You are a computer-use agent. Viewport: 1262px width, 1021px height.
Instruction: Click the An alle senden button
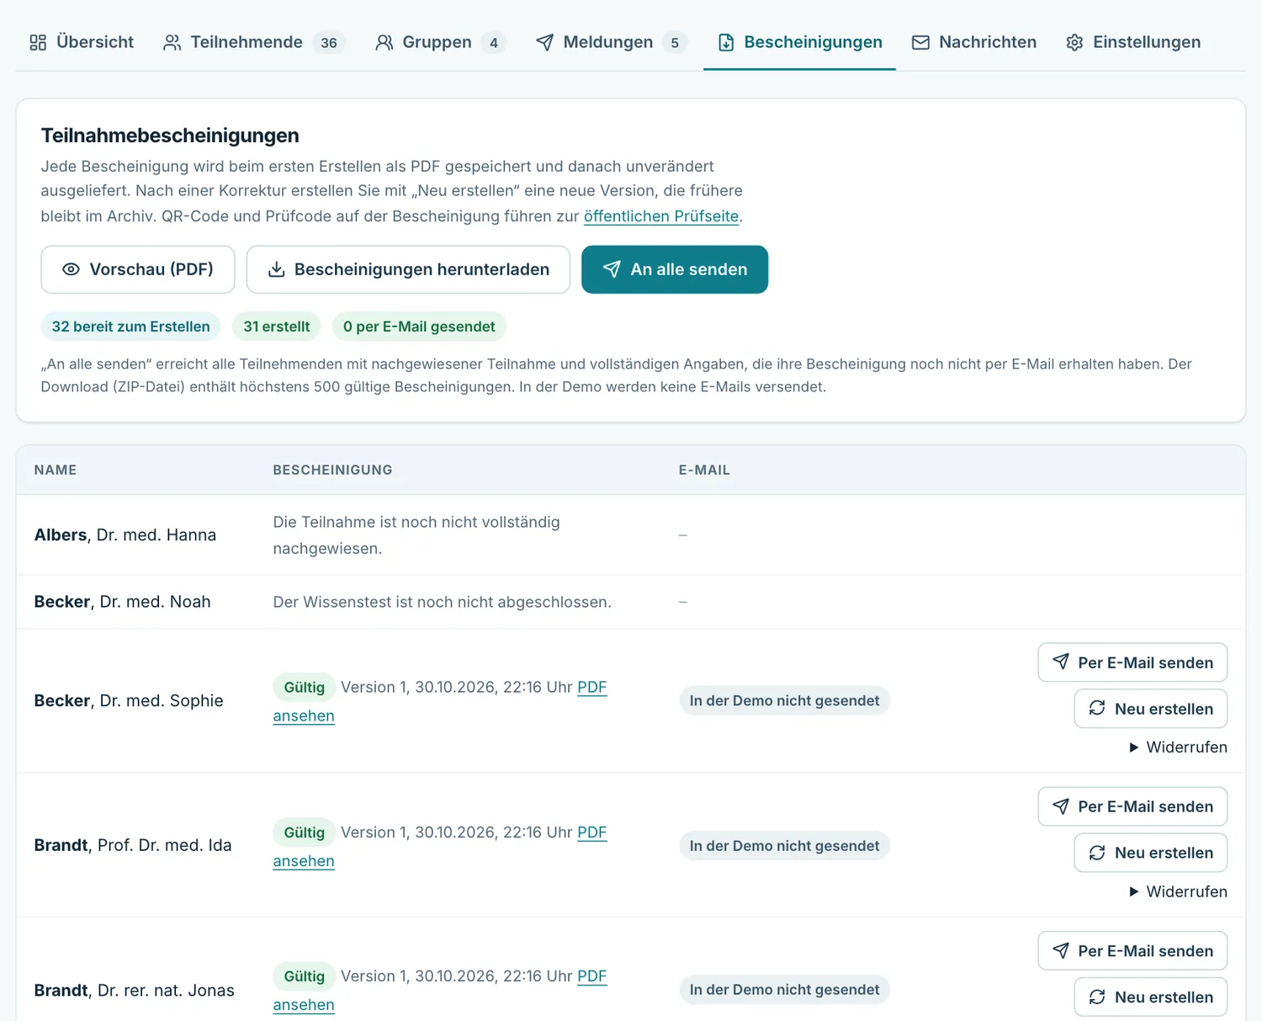[675, 269]
